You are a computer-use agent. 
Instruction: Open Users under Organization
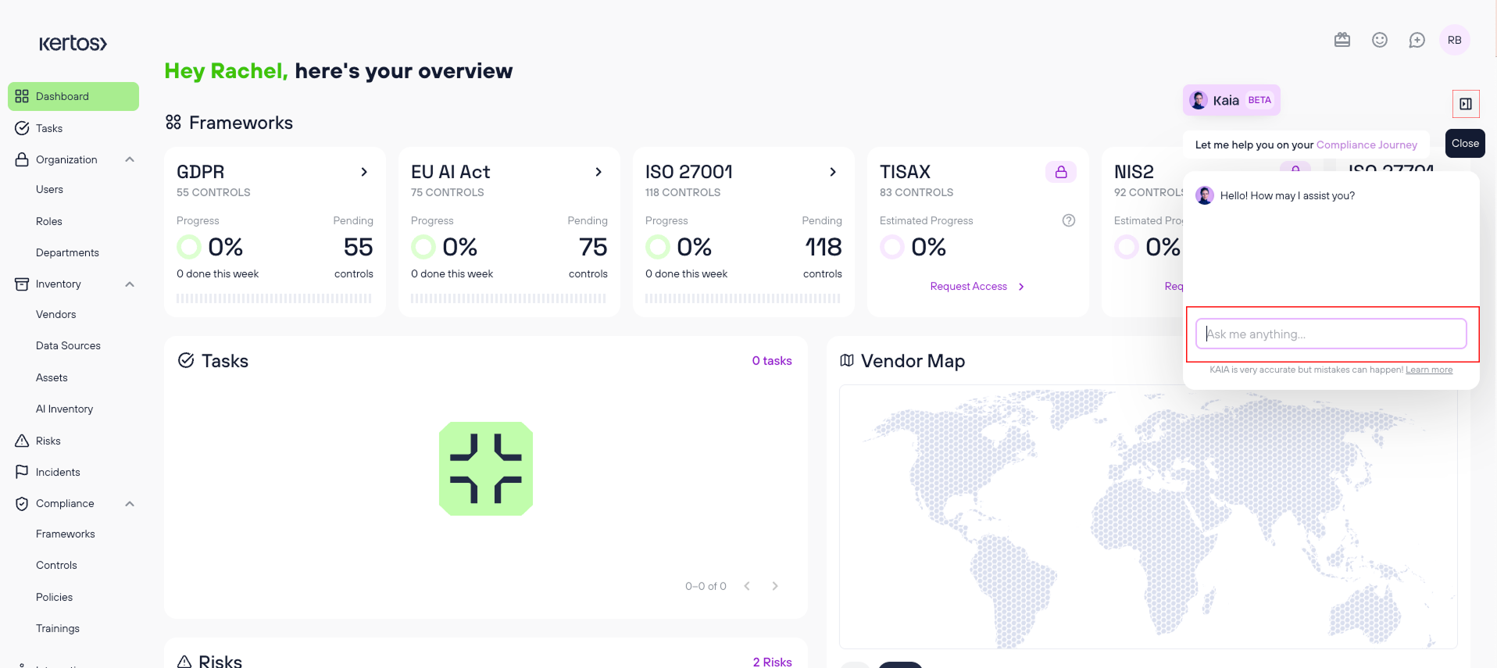[x=49, y=189]
